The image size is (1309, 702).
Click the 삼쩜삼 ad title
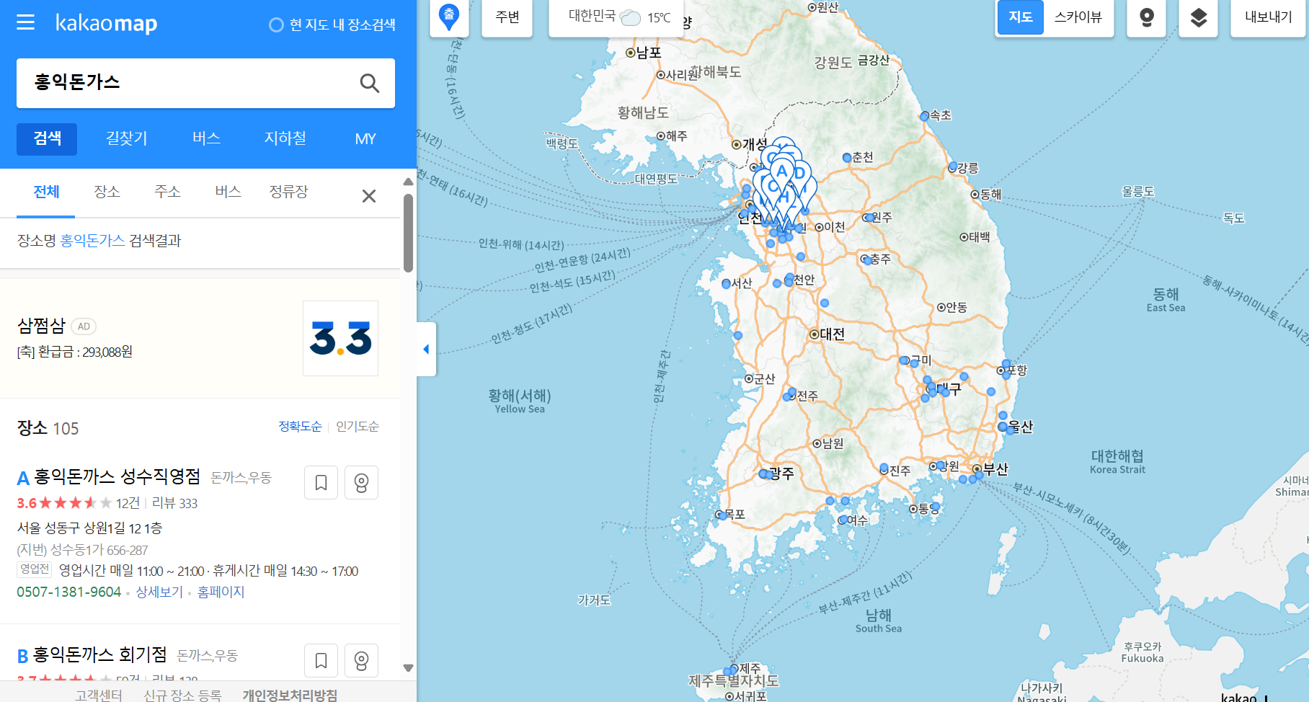click(x=41, y=326)
